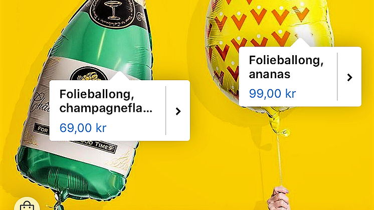Click the 'FOR' text label on bottle
Image resolution: width=374 pixels, height=210 pixels.
pos(43,129)
